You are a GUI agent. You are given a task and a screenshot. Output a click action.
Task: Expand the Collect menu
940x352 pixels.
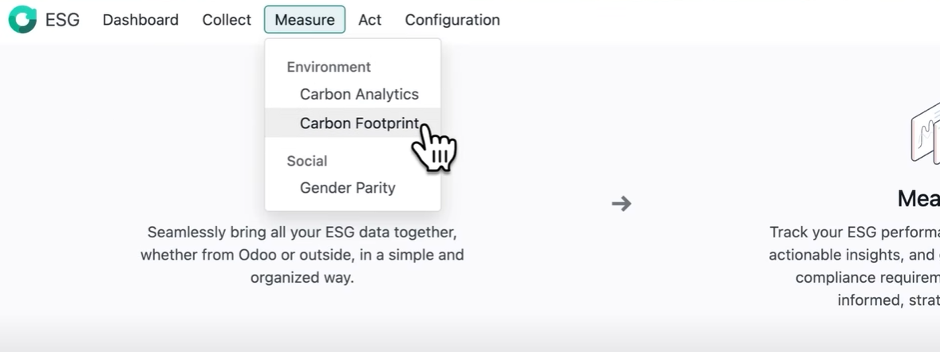tap(227, 20)
